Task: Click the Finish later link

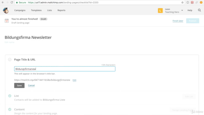Action: coord(178,21)
